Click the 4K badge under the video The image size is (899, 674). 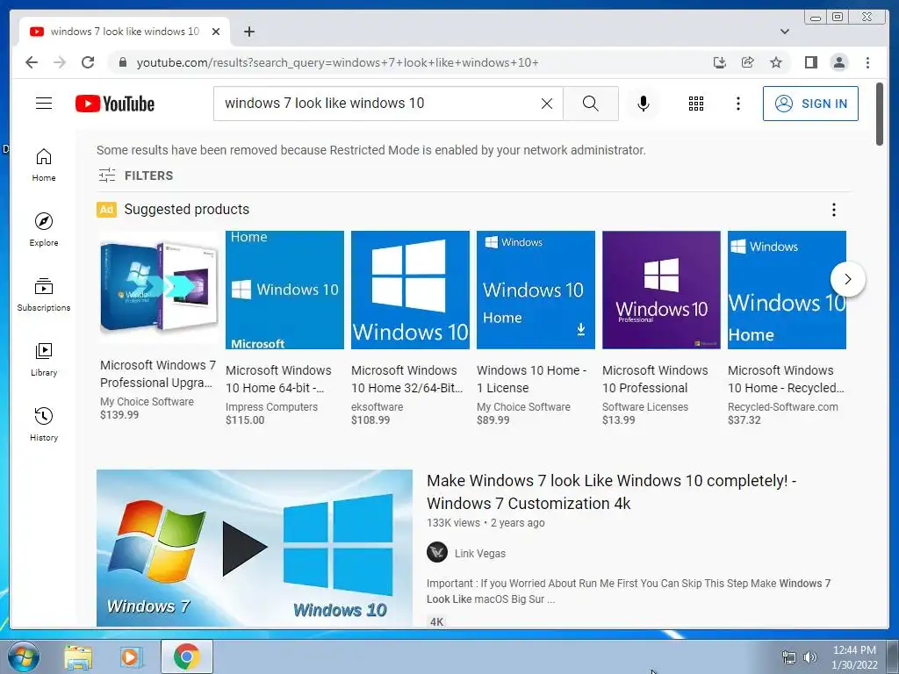coord(436,622)
